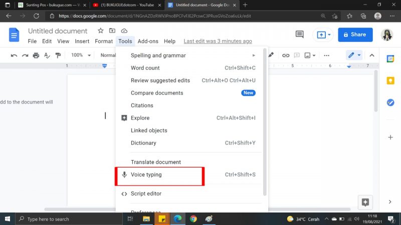Screen dimensions: 401x225
Task: Open the Add-ons menu
Action: [x=148, y=41]
